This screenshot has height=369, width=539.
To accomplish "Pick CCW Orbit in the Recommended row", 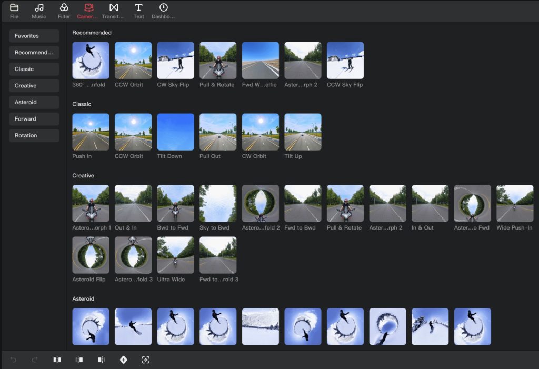I will pyautogui.click(x=133, y=61).
